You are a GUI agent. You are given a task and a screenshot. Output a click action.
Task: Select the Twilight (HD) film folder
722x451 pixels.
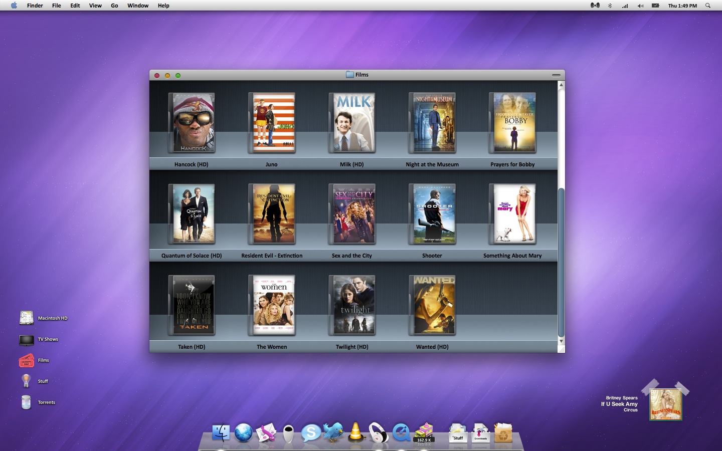click(x=352, y=306)
